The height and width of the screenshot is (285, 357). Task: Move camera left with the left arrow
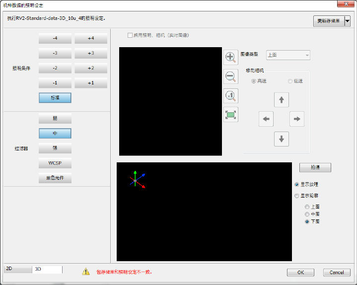click(266, 119)
